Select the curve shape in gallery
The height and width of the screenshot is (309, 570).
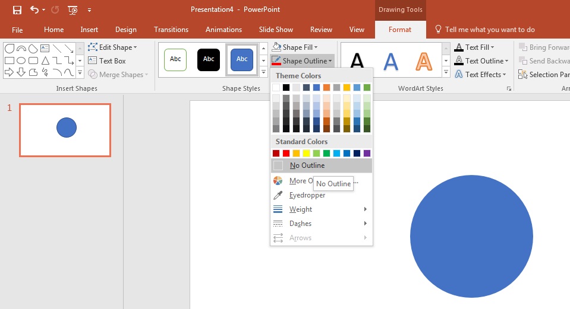tap(69, 72)
